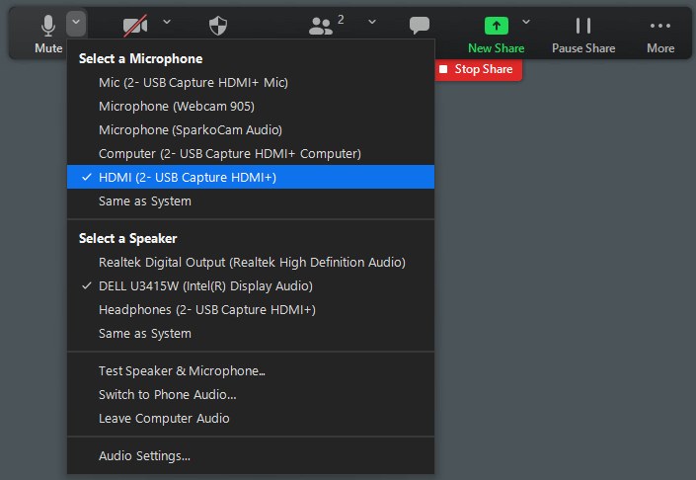Collapse the audio options arrow beside Mute
696x480 pixels.
click(76, 22)
